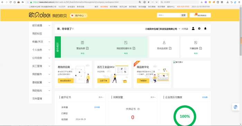Click the extensions grid icon in browser toolbar
The width and height of the screenshot is (242, 126).
pos(222,2)
